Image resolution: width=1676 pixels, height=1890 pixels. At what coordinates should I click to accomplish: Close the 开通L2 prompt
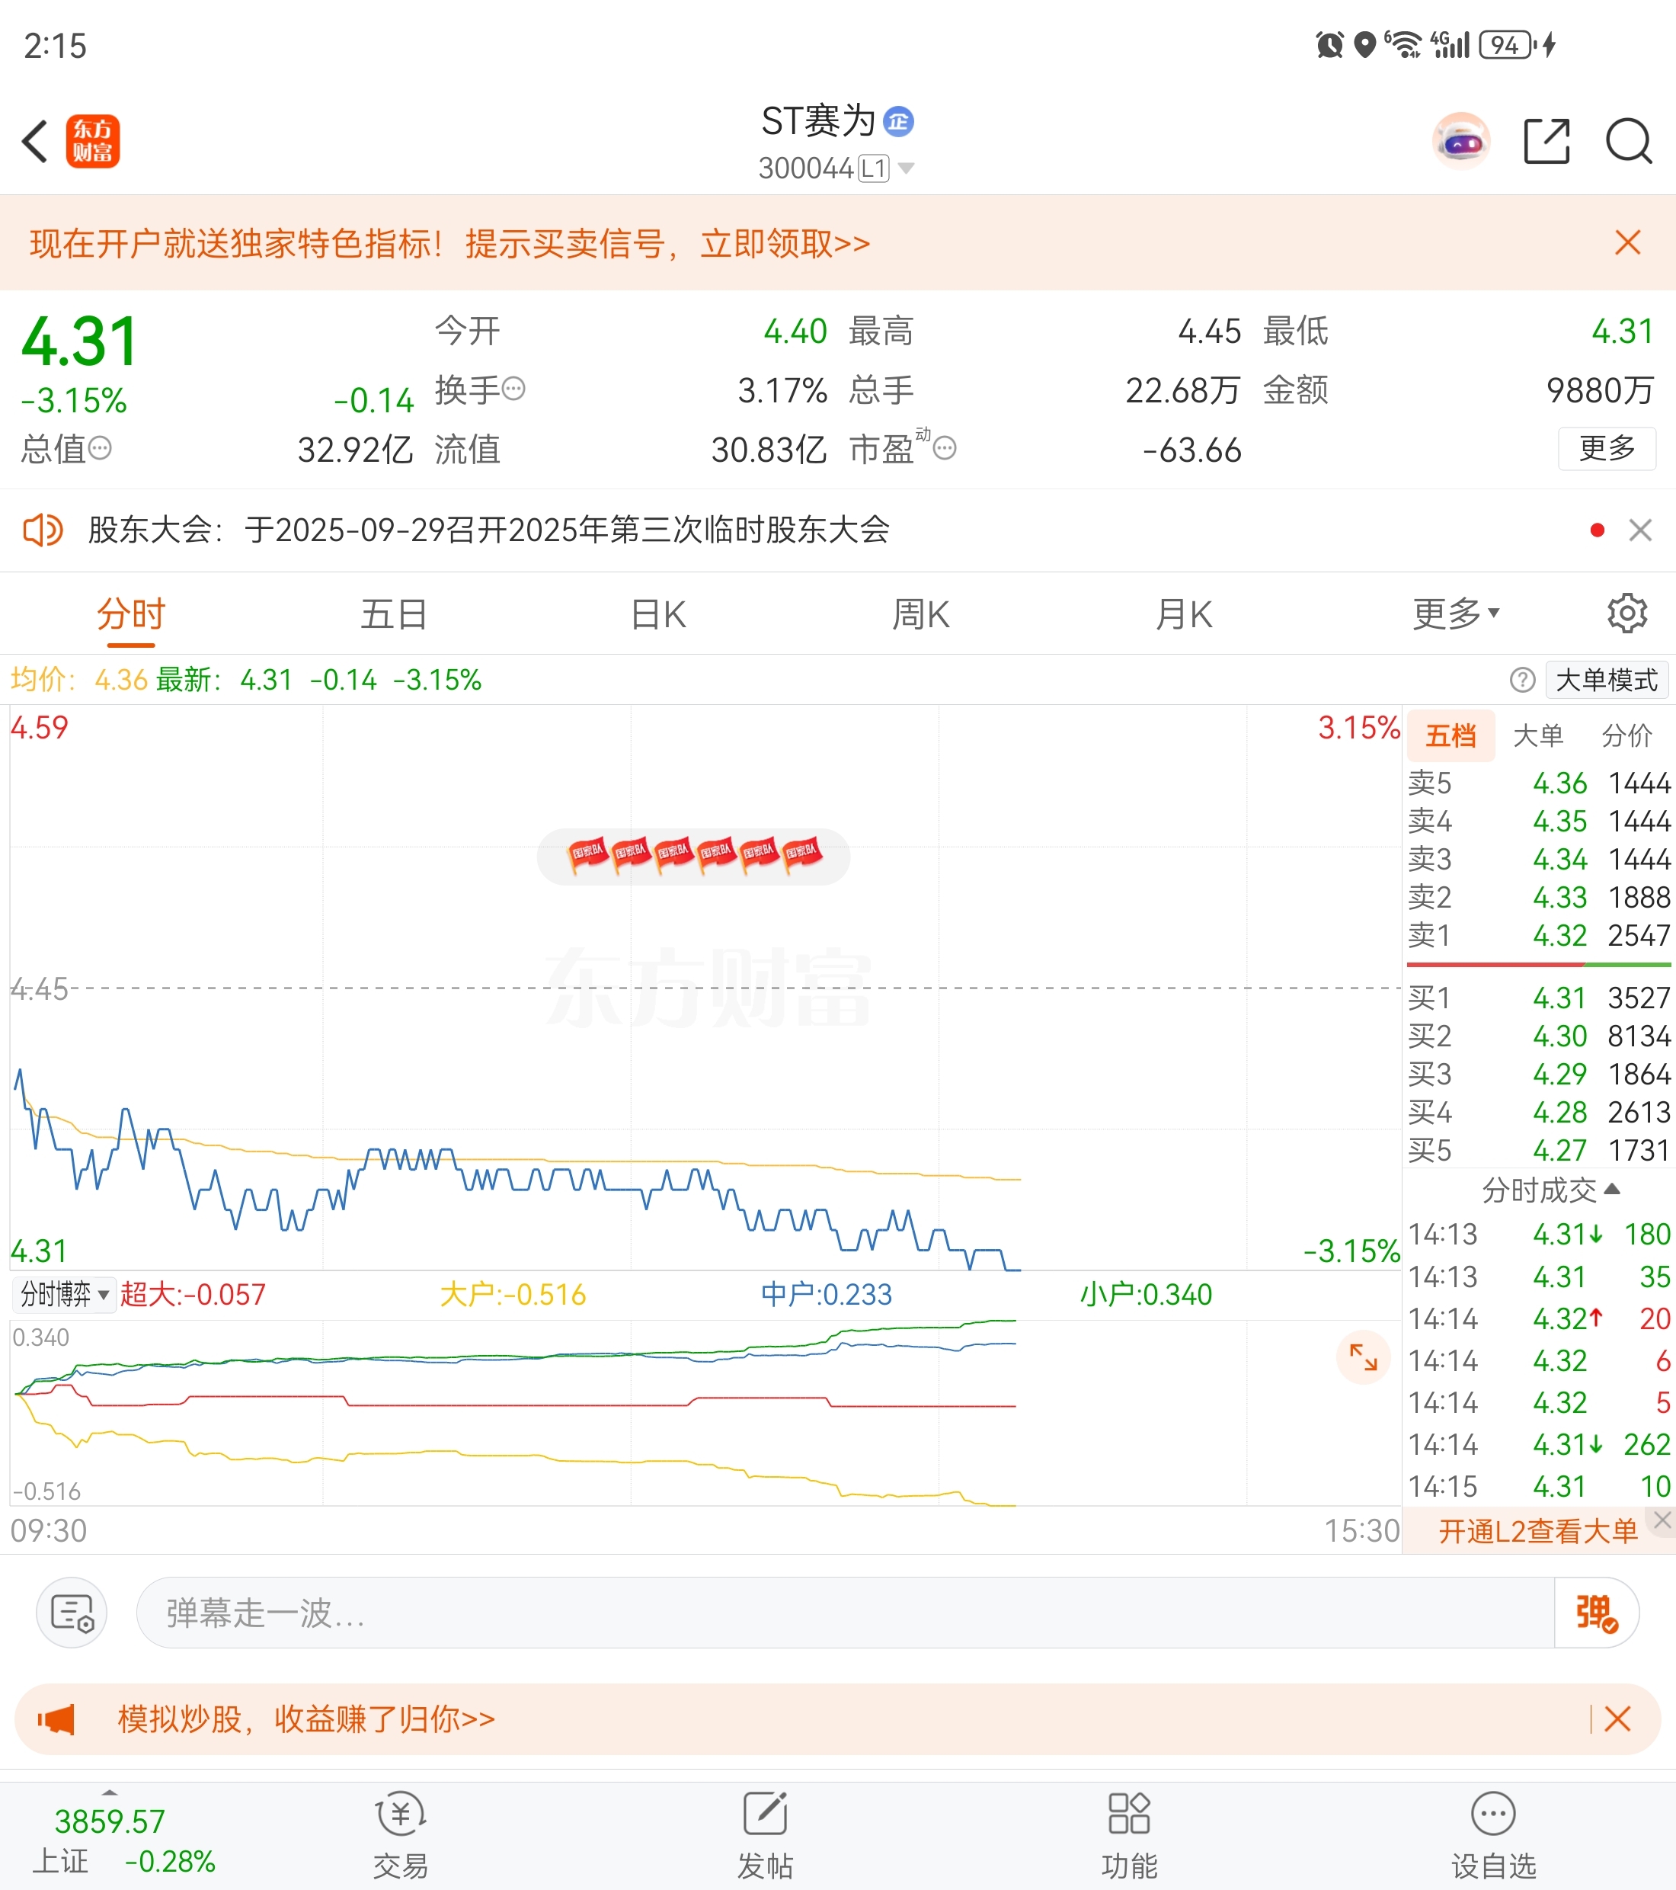1663,1519
